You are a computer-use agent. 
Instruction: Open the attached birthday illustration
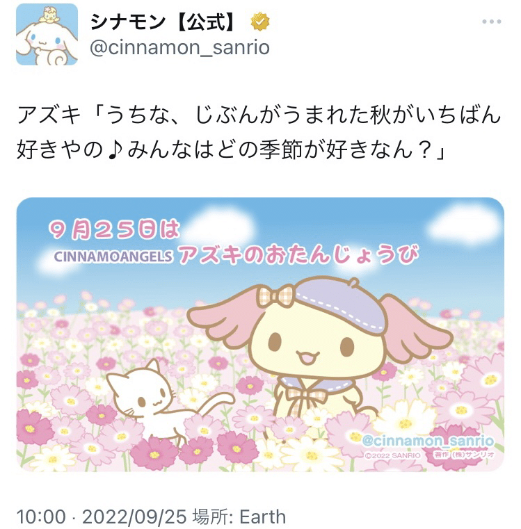[260, 334]
